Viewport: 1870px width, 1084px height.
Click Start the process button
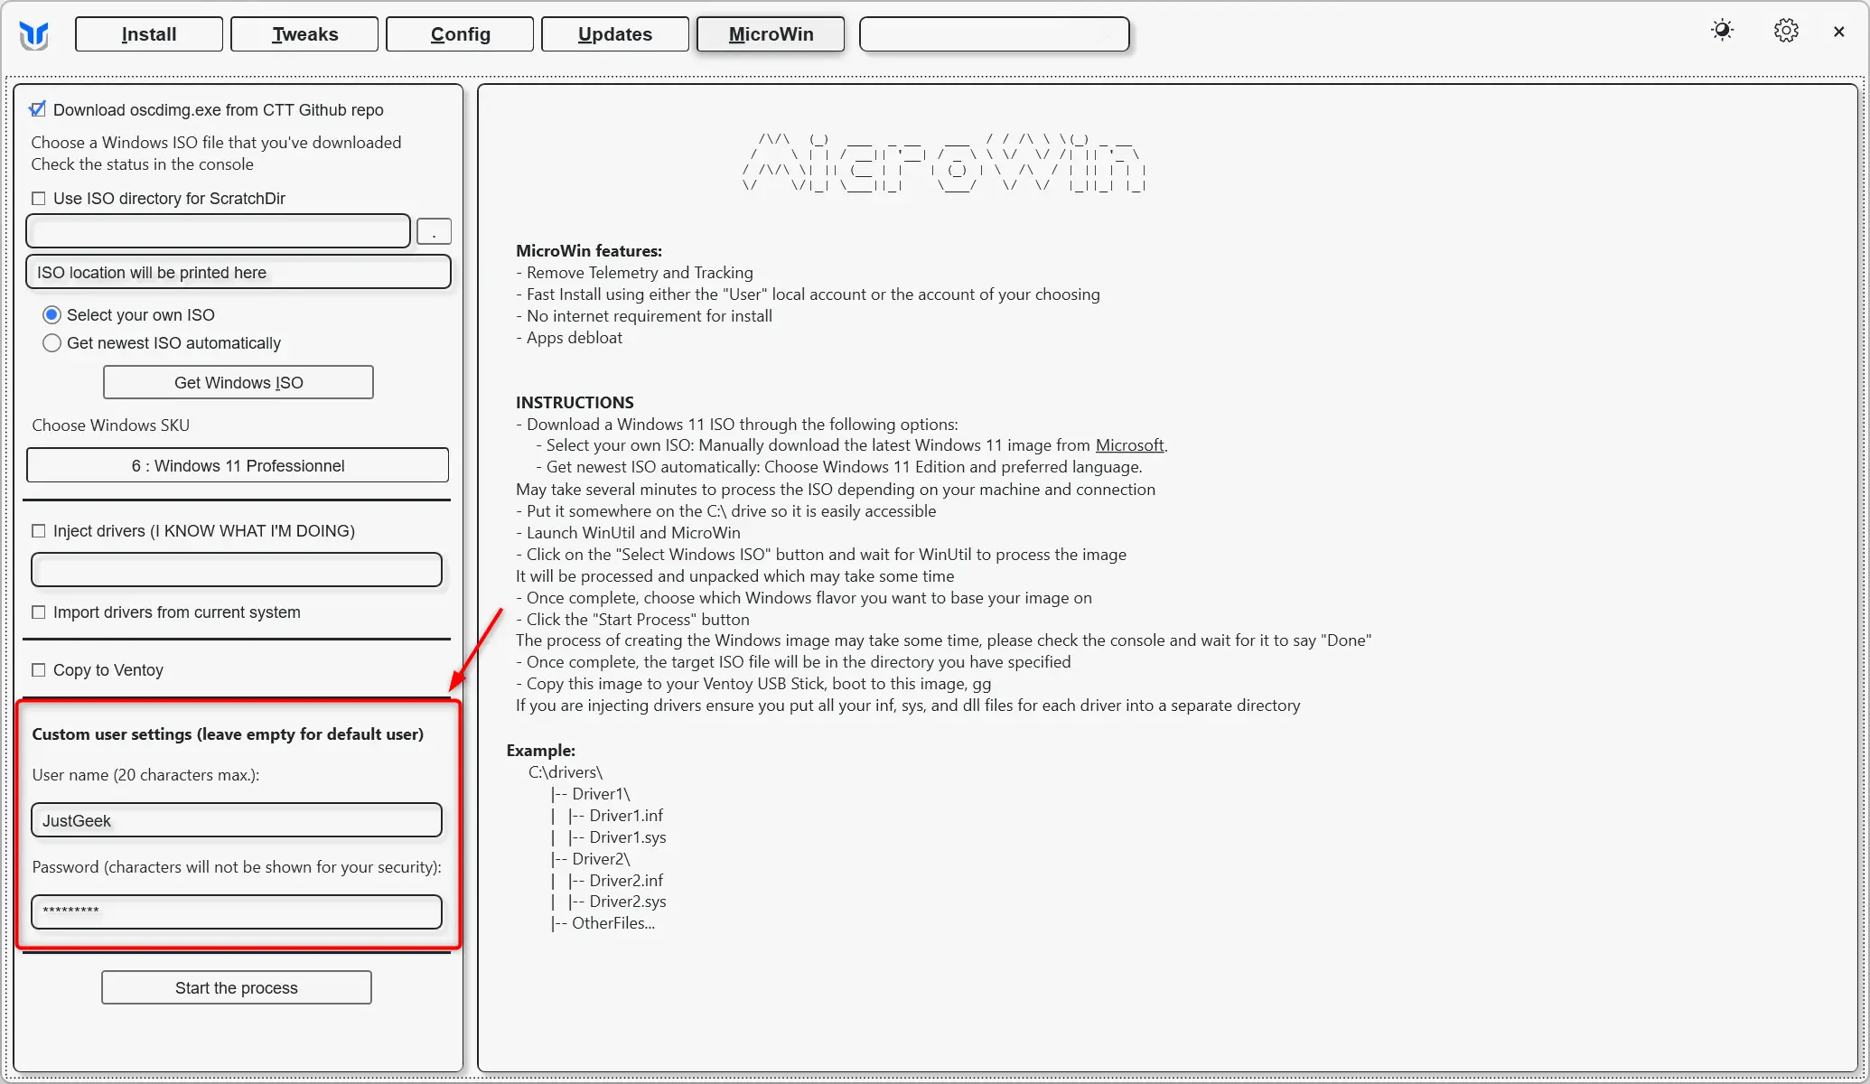pos(238,987)
